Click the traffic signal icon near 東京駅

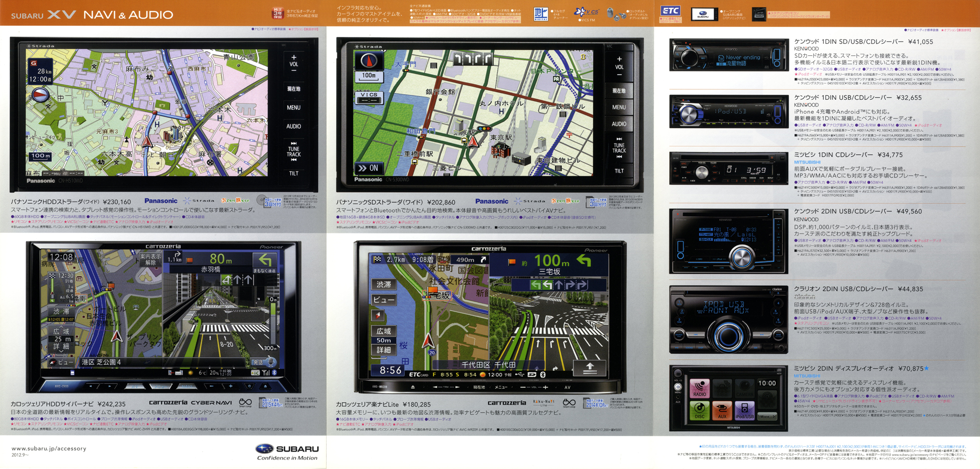(484, 129)
